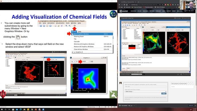The width and height of the screenshot is (197, 111).
Task: Expand the Plugin CellType tree row
Action: 122,31
